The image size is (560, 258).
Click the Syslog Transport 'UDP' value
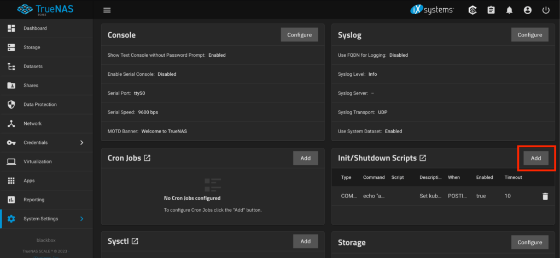coord(383,112)
